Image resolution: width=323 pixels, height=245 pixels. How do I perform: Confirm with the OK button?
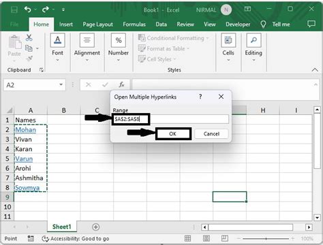point(173,134)
